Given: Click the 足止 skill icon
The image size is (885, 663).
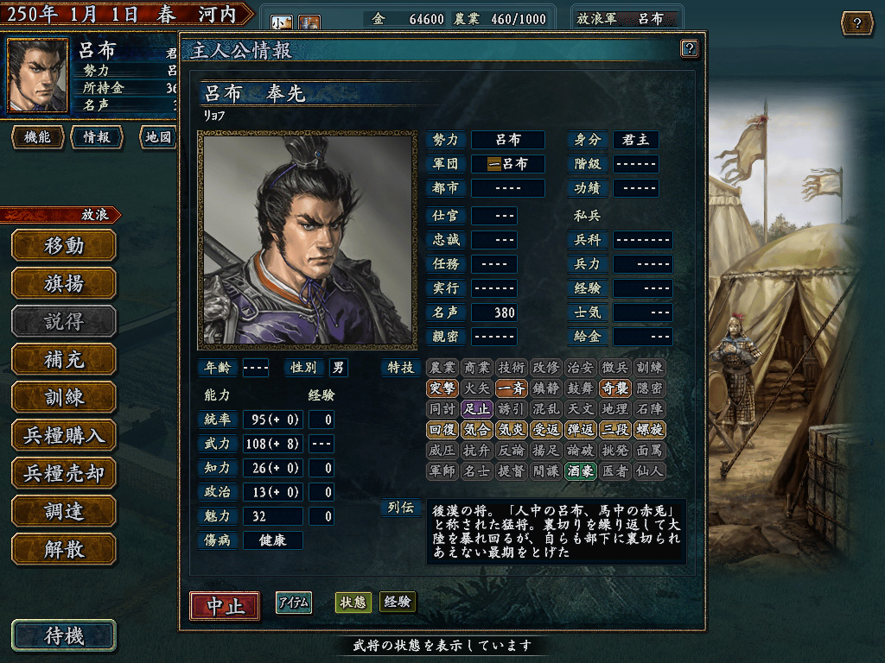Looking at the screenshot, I should 476,408.
